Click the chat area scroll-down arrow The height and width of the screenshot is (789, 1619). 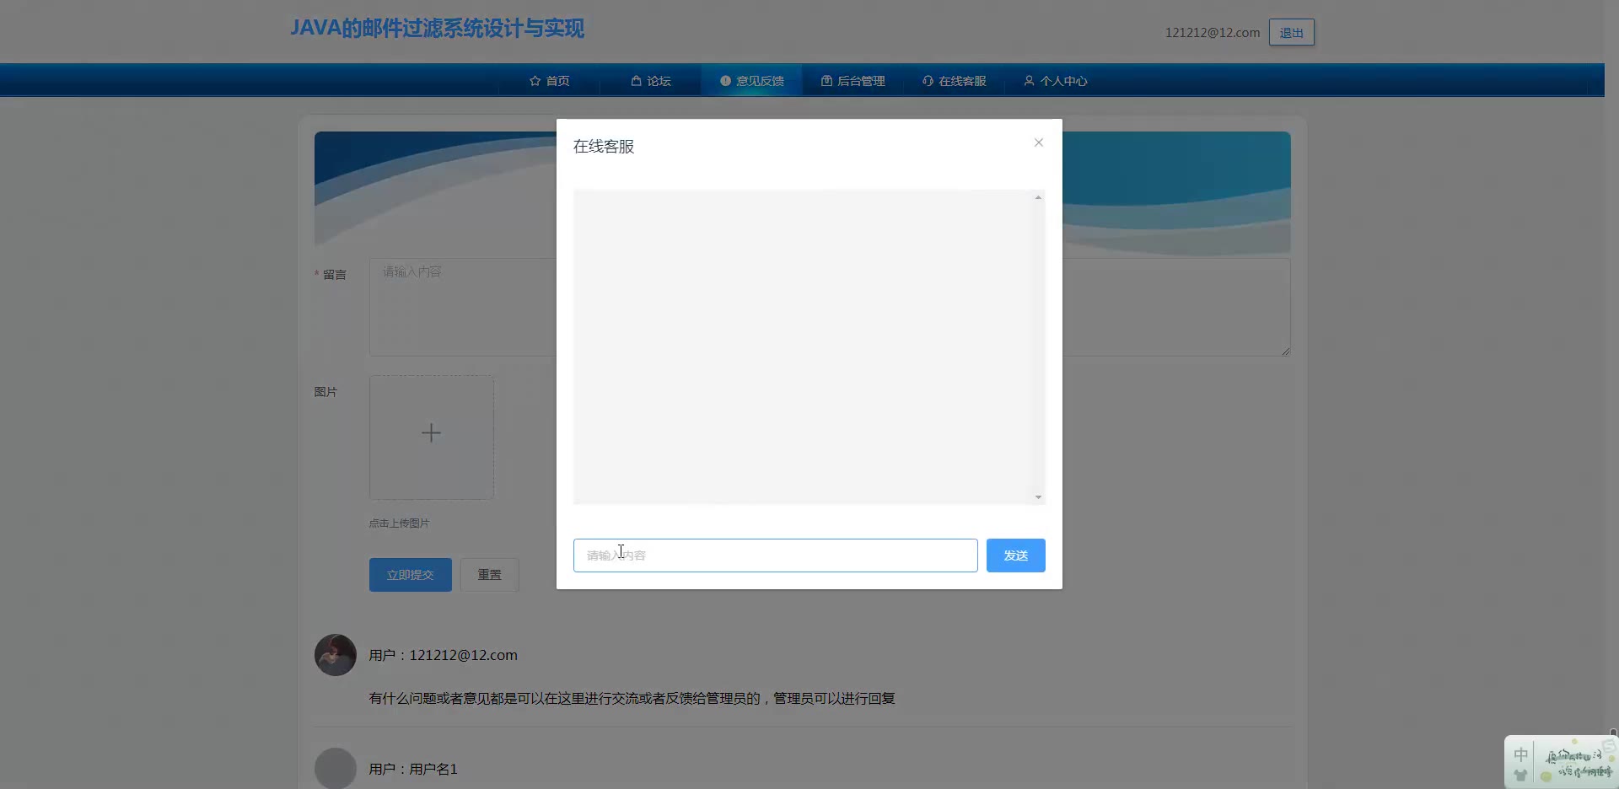(x=1039, y=497)
